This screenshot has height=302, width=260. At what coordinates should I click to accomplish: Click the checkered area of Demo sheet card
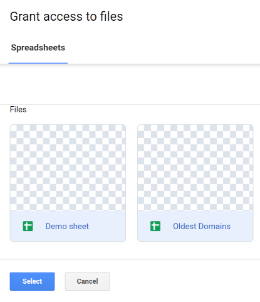pos(68,168)
